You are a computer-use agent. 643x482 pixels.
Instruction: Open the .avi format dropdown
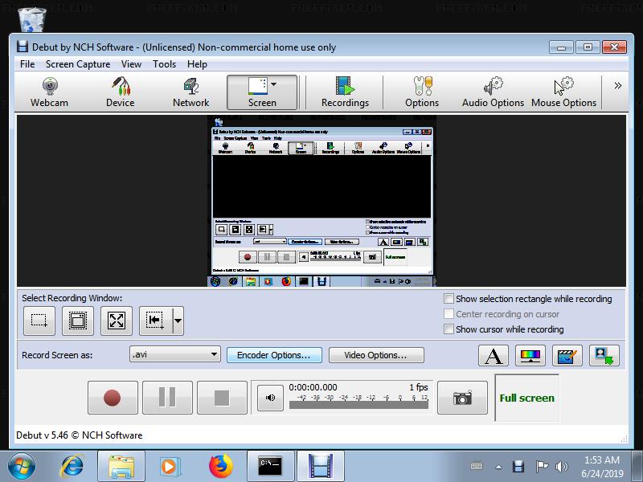174,354
